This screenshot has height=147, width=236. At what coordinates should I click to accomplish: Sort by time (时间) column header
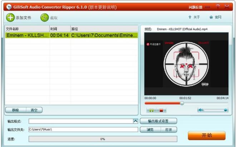60,29
